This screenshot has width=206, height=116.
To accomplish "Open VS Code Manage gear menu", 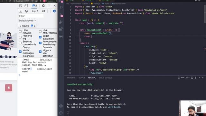I will click(61, 113).
